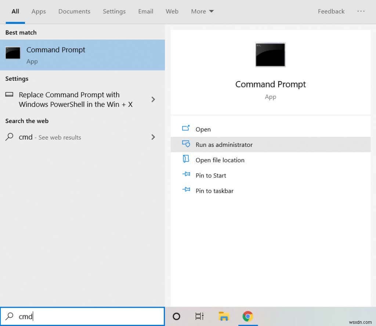The width and height of the screenshot is (376, 326).
Task: Select the Run as administrator shield icon
Action: point(186,144)
